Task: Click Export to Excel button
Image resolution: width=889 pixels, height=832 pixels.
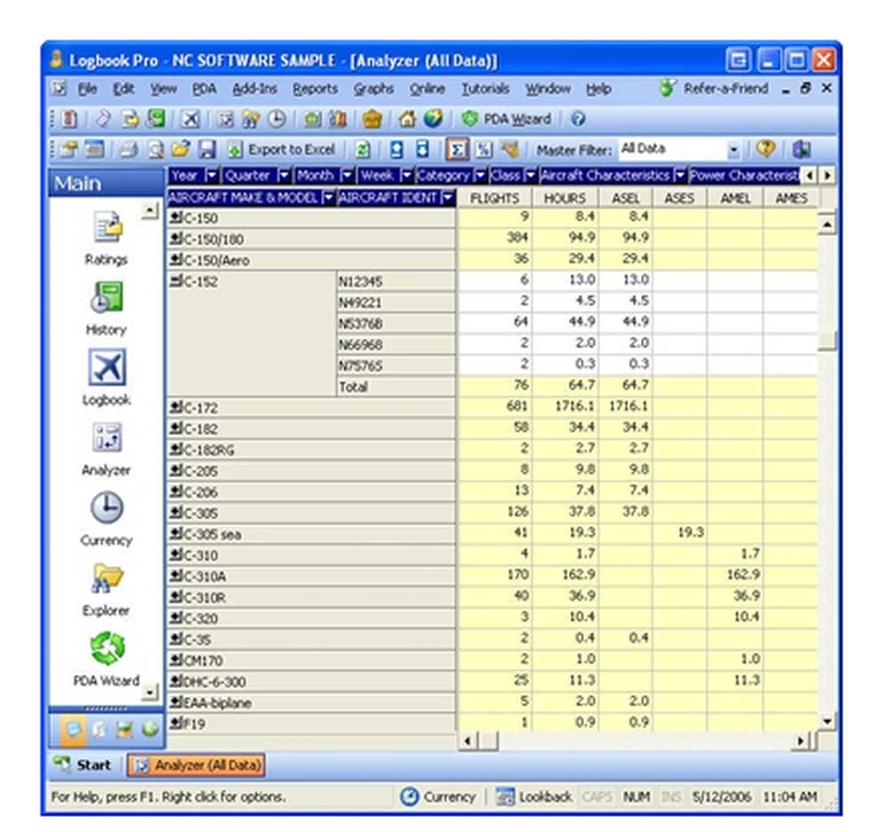Action: click(x=282, y=149)
